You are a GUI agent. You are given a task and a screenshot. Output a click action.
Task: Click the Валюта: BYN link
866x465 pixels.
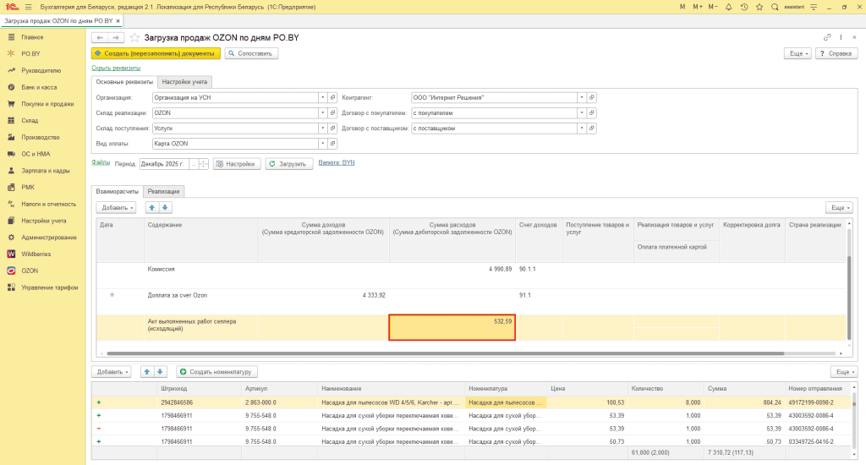[337, 162]
